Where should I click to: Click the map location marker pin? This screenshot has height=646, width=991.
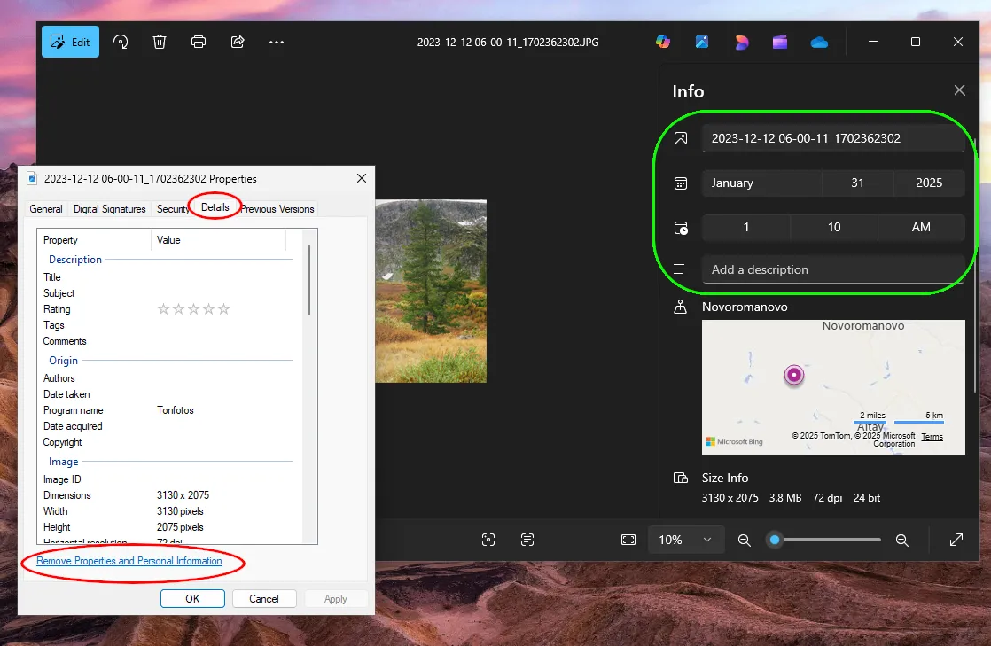794,375
